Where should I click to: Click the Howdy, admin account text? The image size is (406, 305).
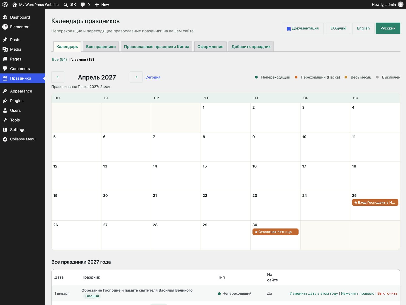coord(384,5)
